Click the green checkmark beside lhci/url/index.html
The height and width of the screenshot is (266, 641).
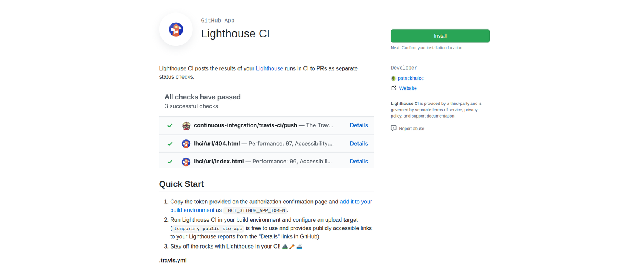pos(170,162)
